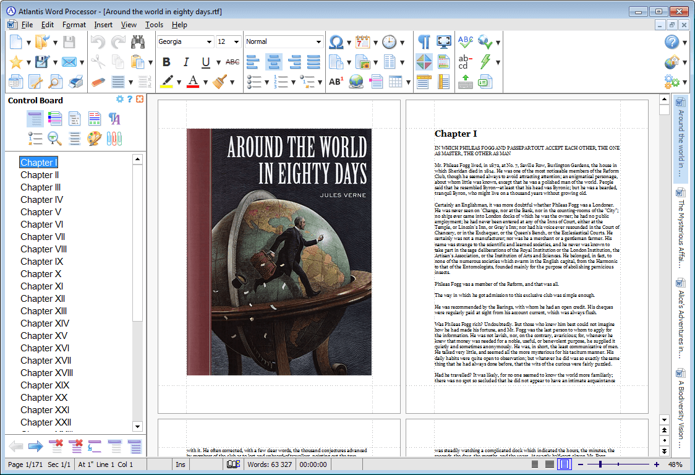695x475 pixels.
Task: Toggle formatting marks display
Action: click(x=424, y=41)
